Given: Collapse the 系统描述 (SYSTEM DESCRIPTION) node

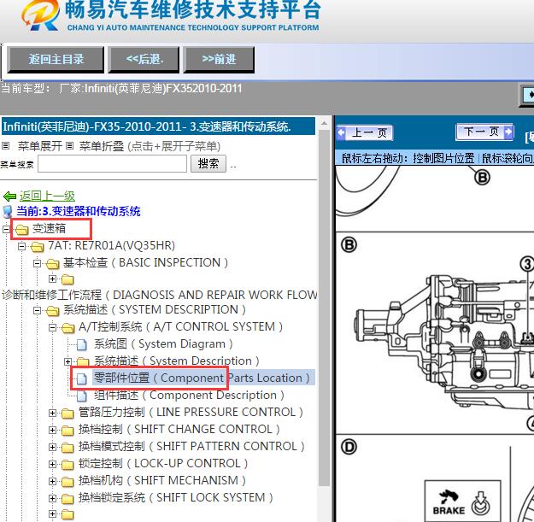Looking at the screenshot, I should click(37, 310).
